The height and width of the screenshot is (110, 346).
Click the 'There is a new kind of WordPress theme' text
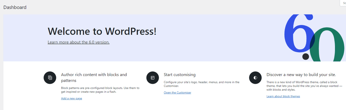(x=304, y=86)
